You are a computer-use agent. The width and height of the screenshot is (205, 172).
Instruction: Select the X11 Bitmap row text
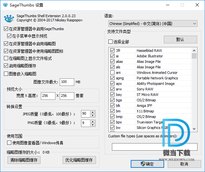point(145,111)
